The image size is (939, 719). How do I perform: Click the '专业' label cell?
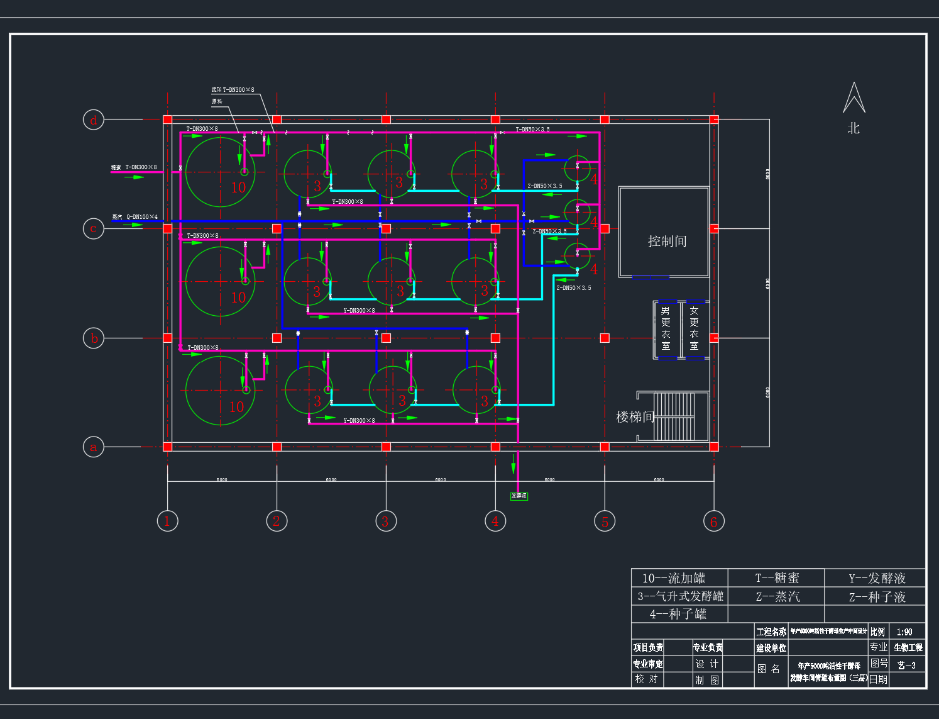[x=879, y=647]
